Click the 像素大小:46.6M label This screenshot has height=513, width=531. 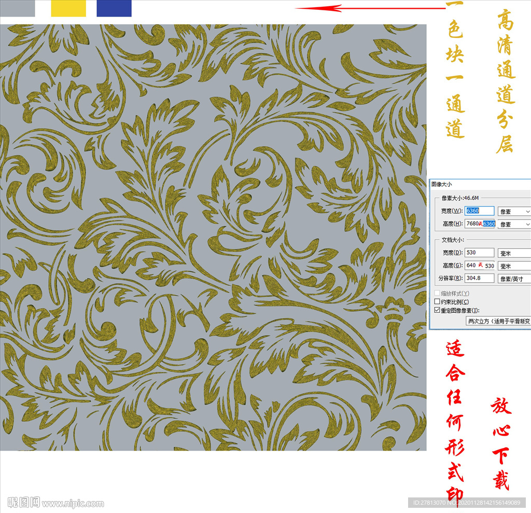coord(460,198)
